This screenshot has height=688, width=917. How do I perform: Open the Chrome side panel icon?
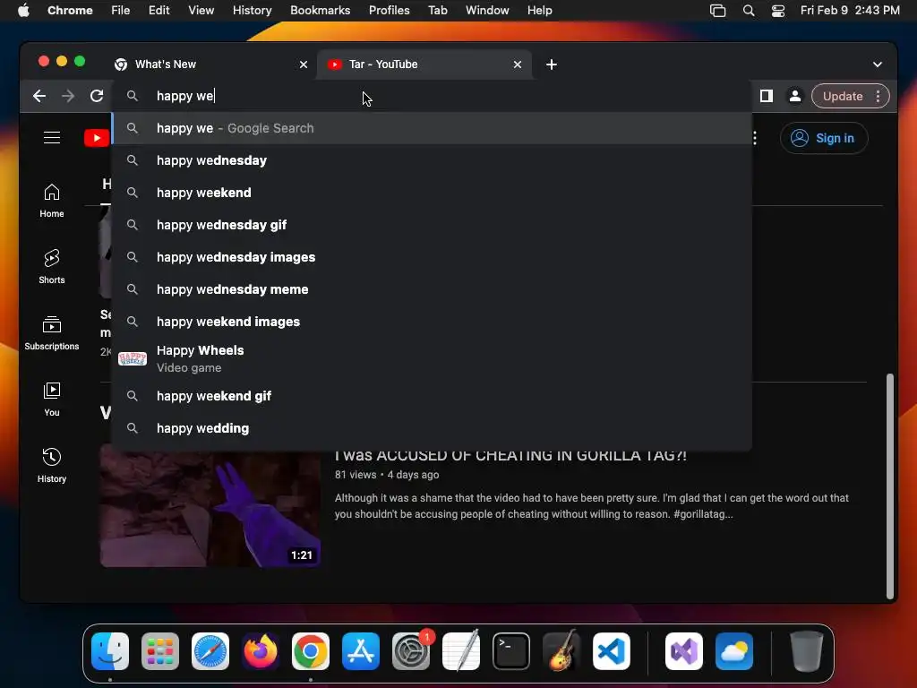767,96
